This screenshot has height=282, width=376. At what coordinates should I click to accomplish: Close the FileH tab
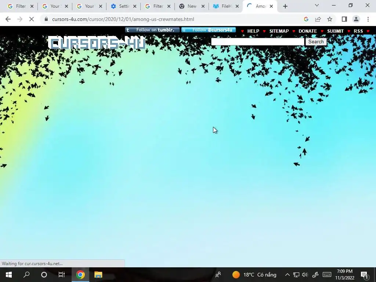pyautogui.click(x=237, y=6)
